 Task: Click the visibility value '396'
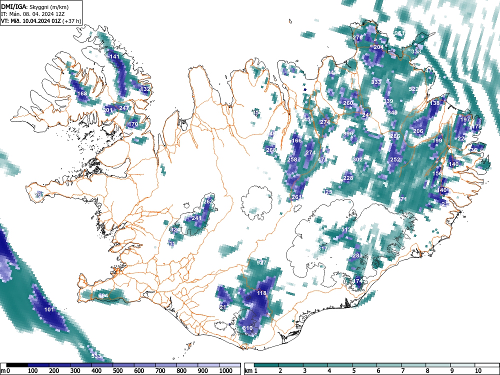(348, 133)
